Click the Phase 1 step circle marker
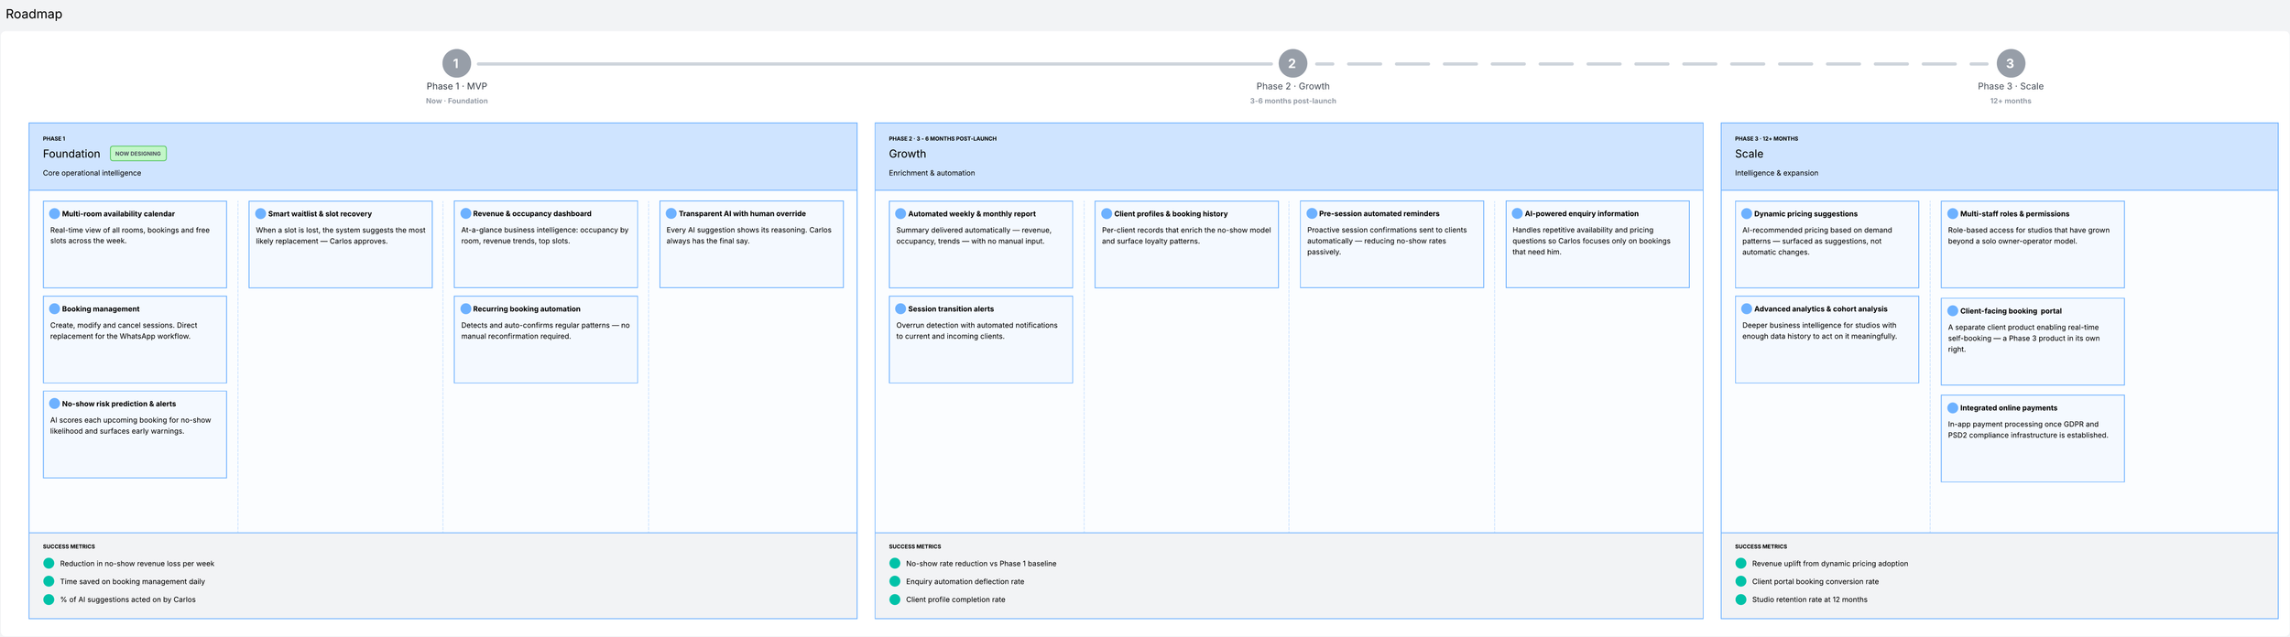 click(456, 63)
